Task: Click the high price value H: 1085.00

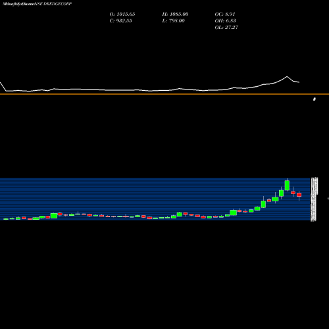Action: [175, 14]
